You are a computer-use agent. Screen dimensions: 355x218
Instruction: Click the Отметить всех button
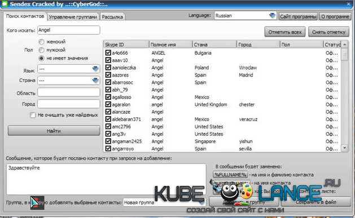coord(285,32)
